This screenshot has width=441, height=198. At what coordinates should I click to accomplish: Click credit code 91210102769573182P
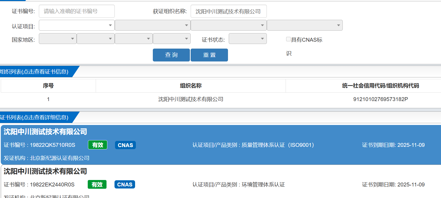pyautogui.click(x=381, y=99)
